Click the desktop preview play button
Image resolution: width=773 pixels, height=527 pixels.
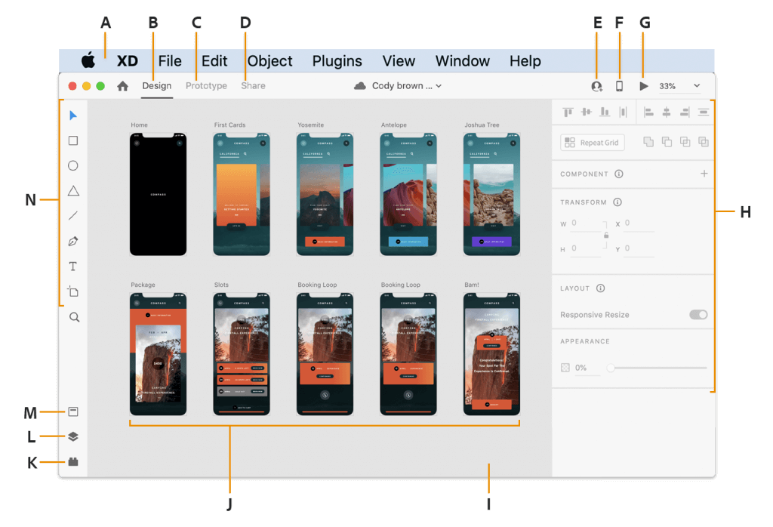(643, 86)
